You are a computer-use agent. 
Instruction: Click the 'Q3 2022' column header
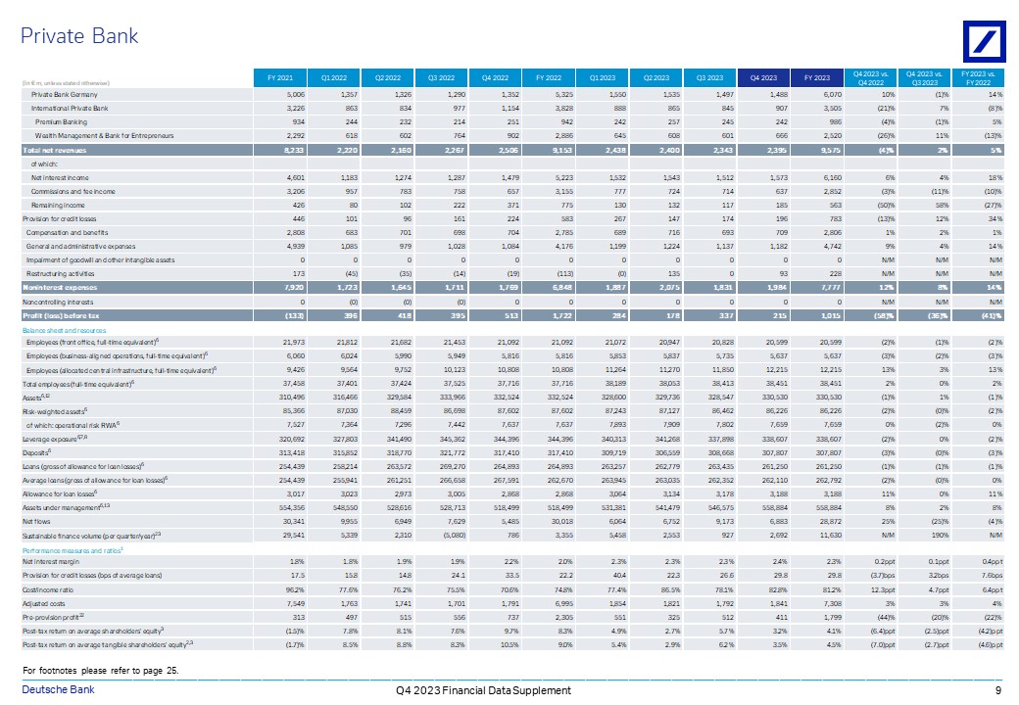(x=441, y=78)
